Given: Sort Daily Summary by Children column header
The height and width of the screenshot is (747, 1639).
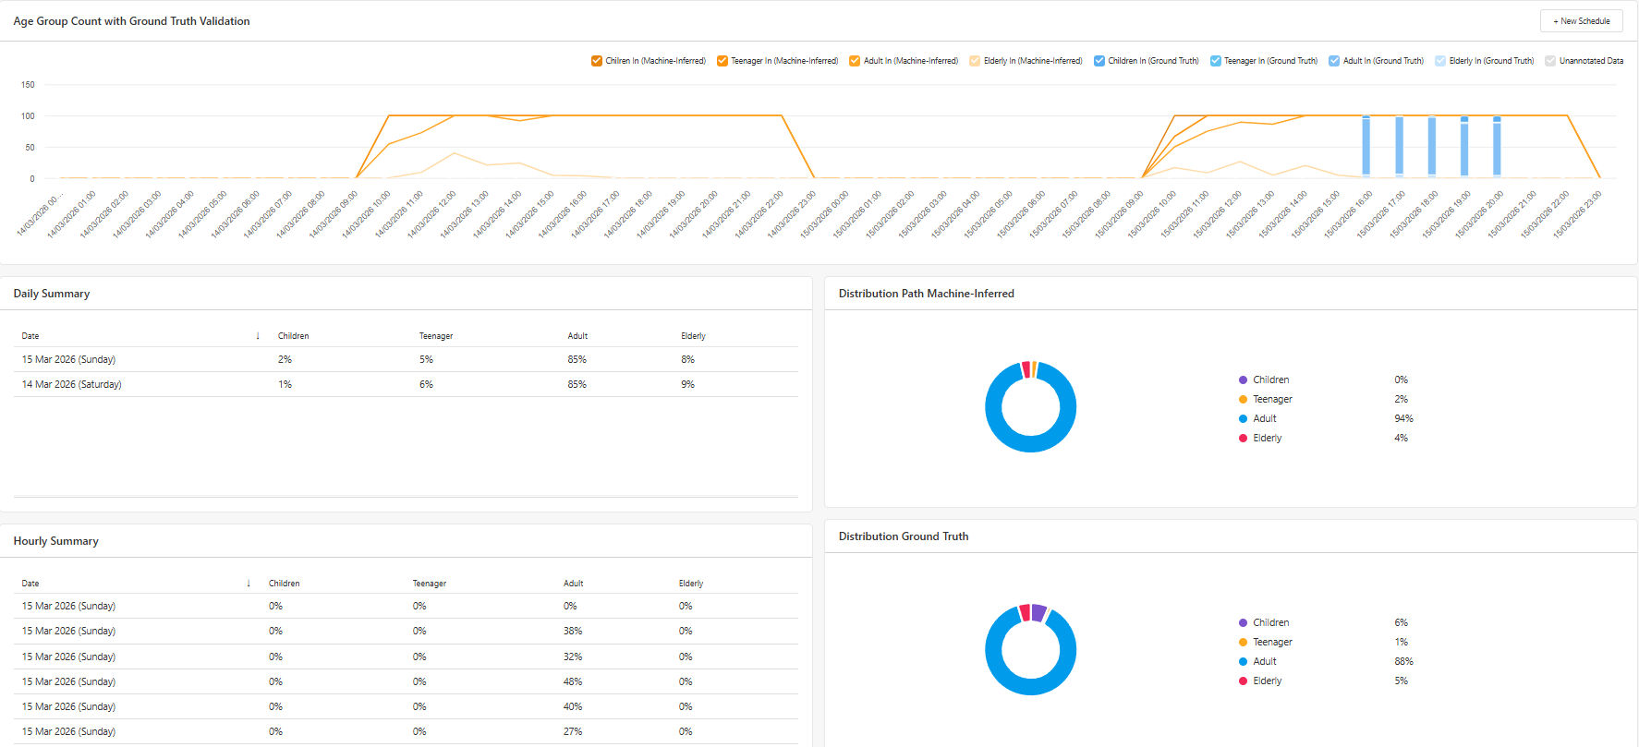Looking at the screenshot, I should [294, 336].
